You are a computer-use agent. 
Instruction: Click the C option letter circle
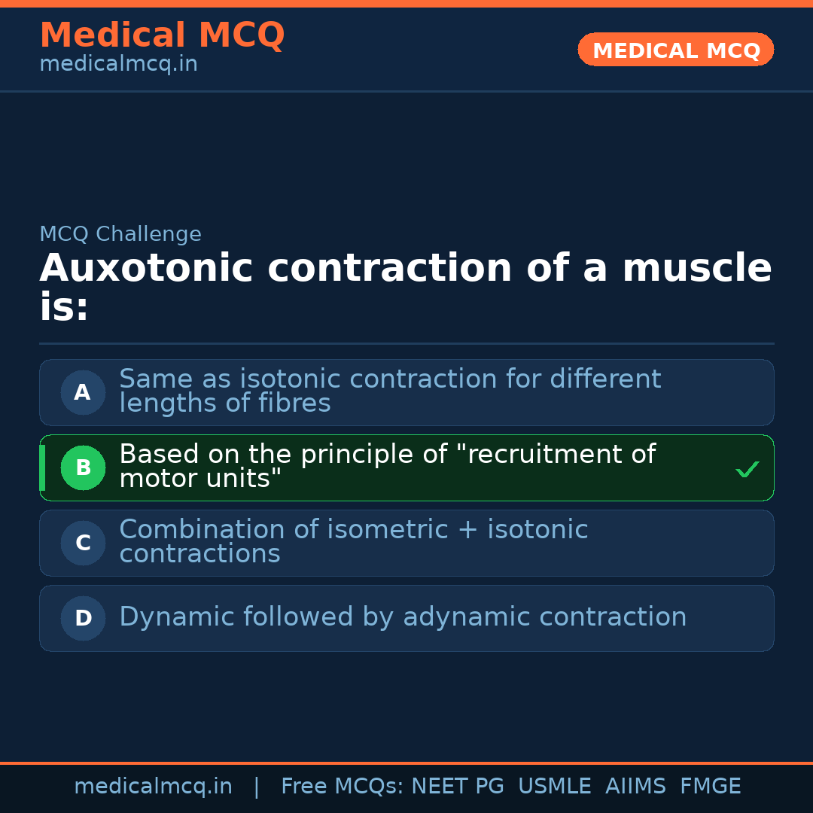(x=83, y=543)
